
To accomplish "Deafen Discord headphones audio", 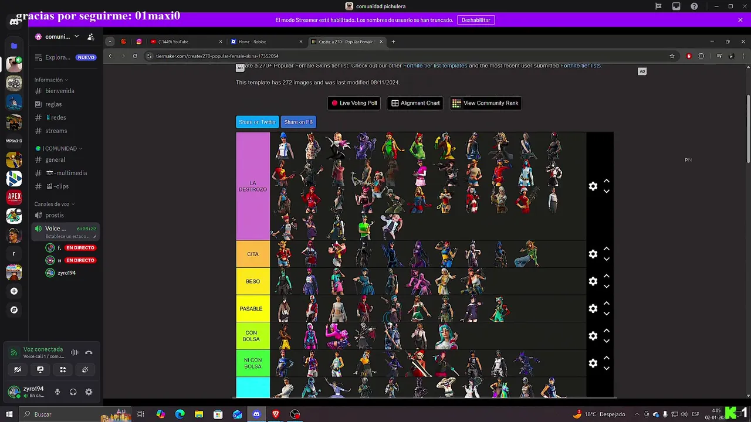I will tap(73, 392).
